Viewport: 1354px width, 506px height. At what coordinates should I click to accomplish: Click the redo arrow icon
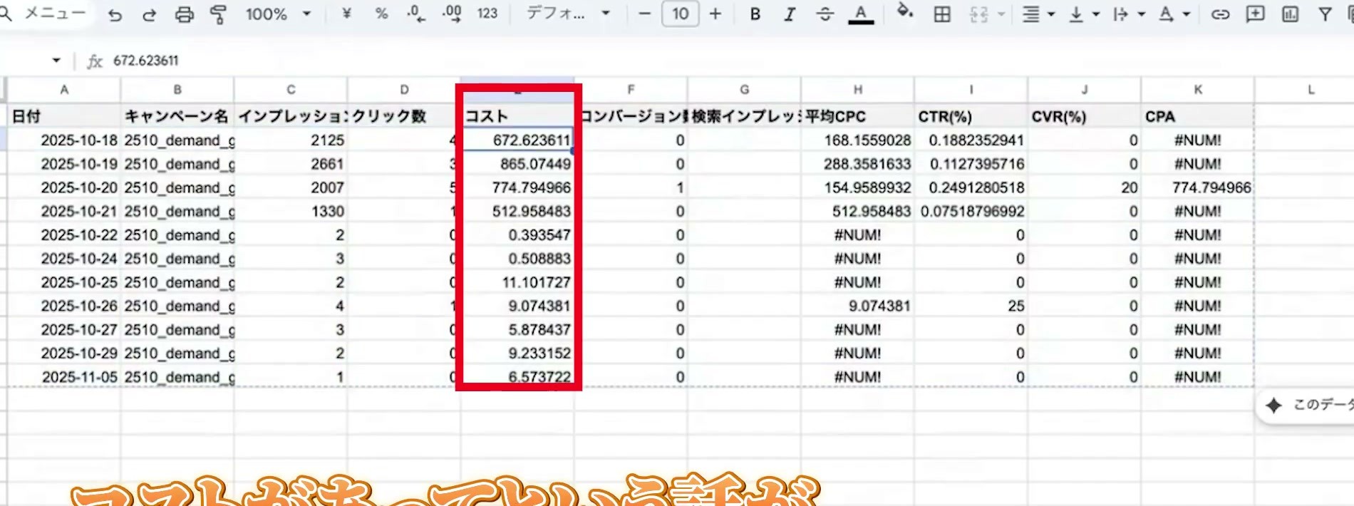point(149,14)
